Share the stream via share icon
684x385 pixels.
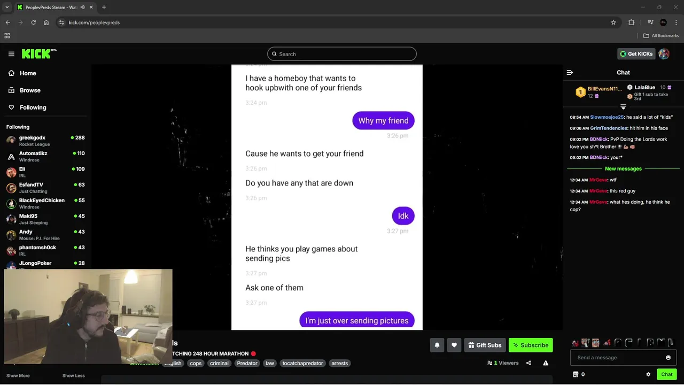pyautogui.click(x=528, y=363)
